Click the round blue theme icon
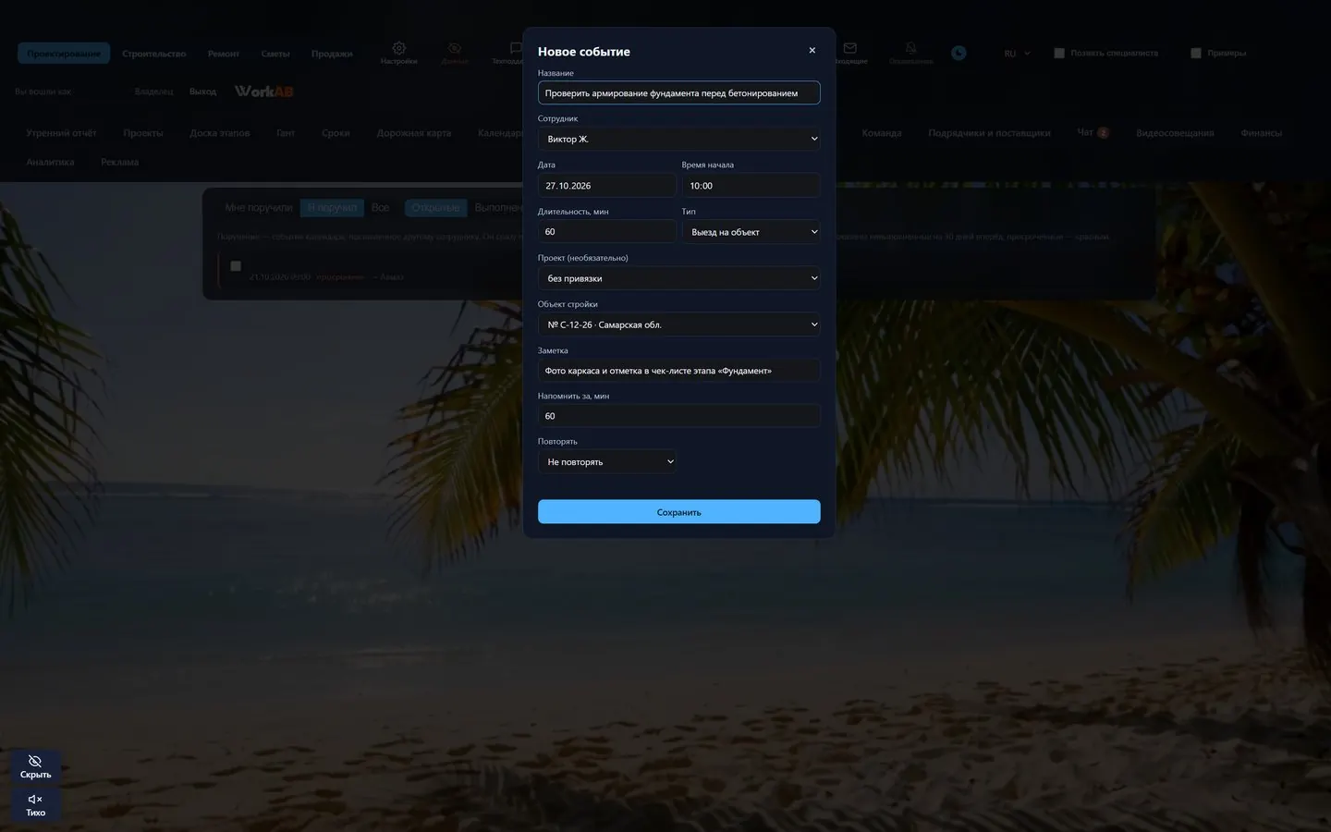 (x=959, y=54)
